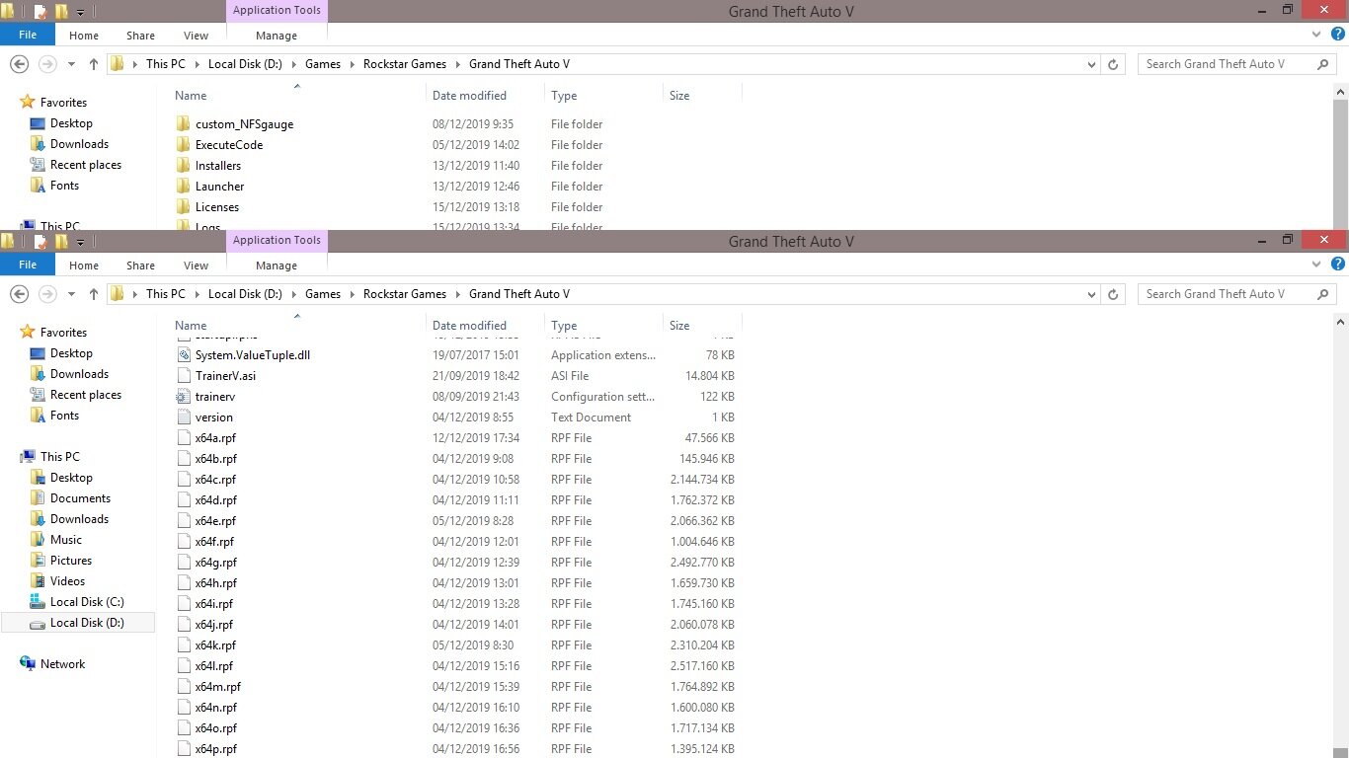Go up one level in the Installers folder window
The height and width of the screenshot is (758, 1349).
point(94,64)
